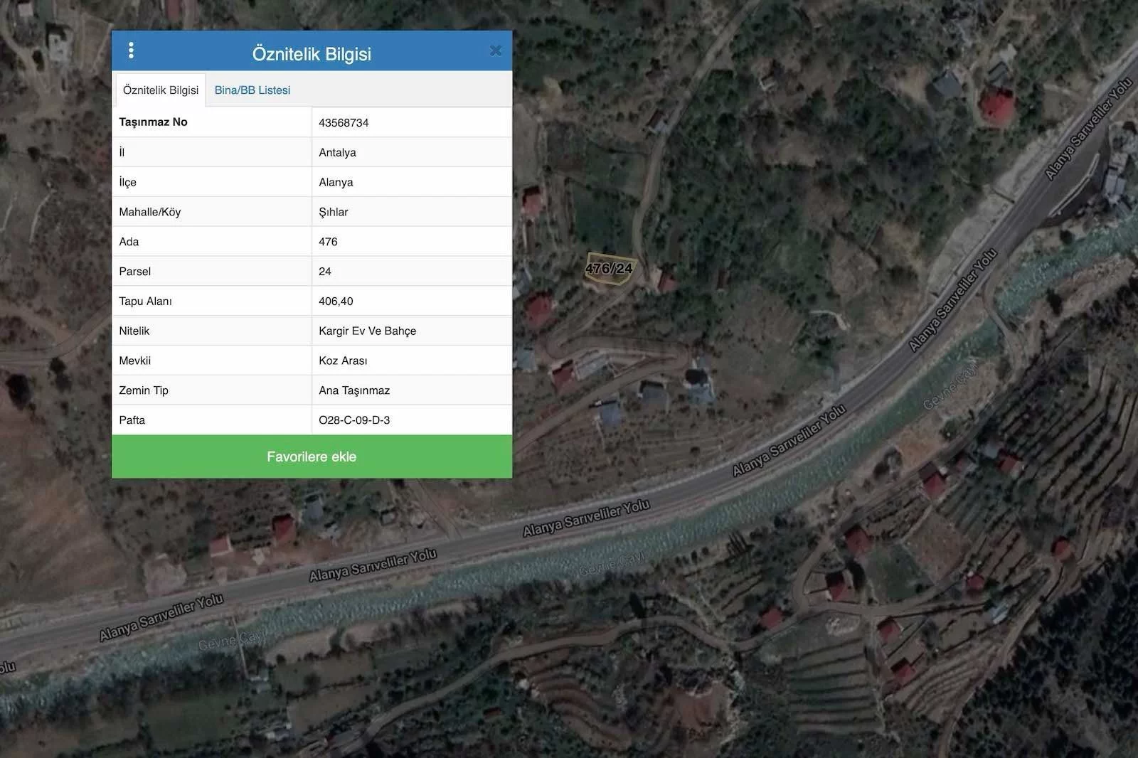The image size is (1138, 758).
Task: Click the Ada value 476
Action: [328, 242]
